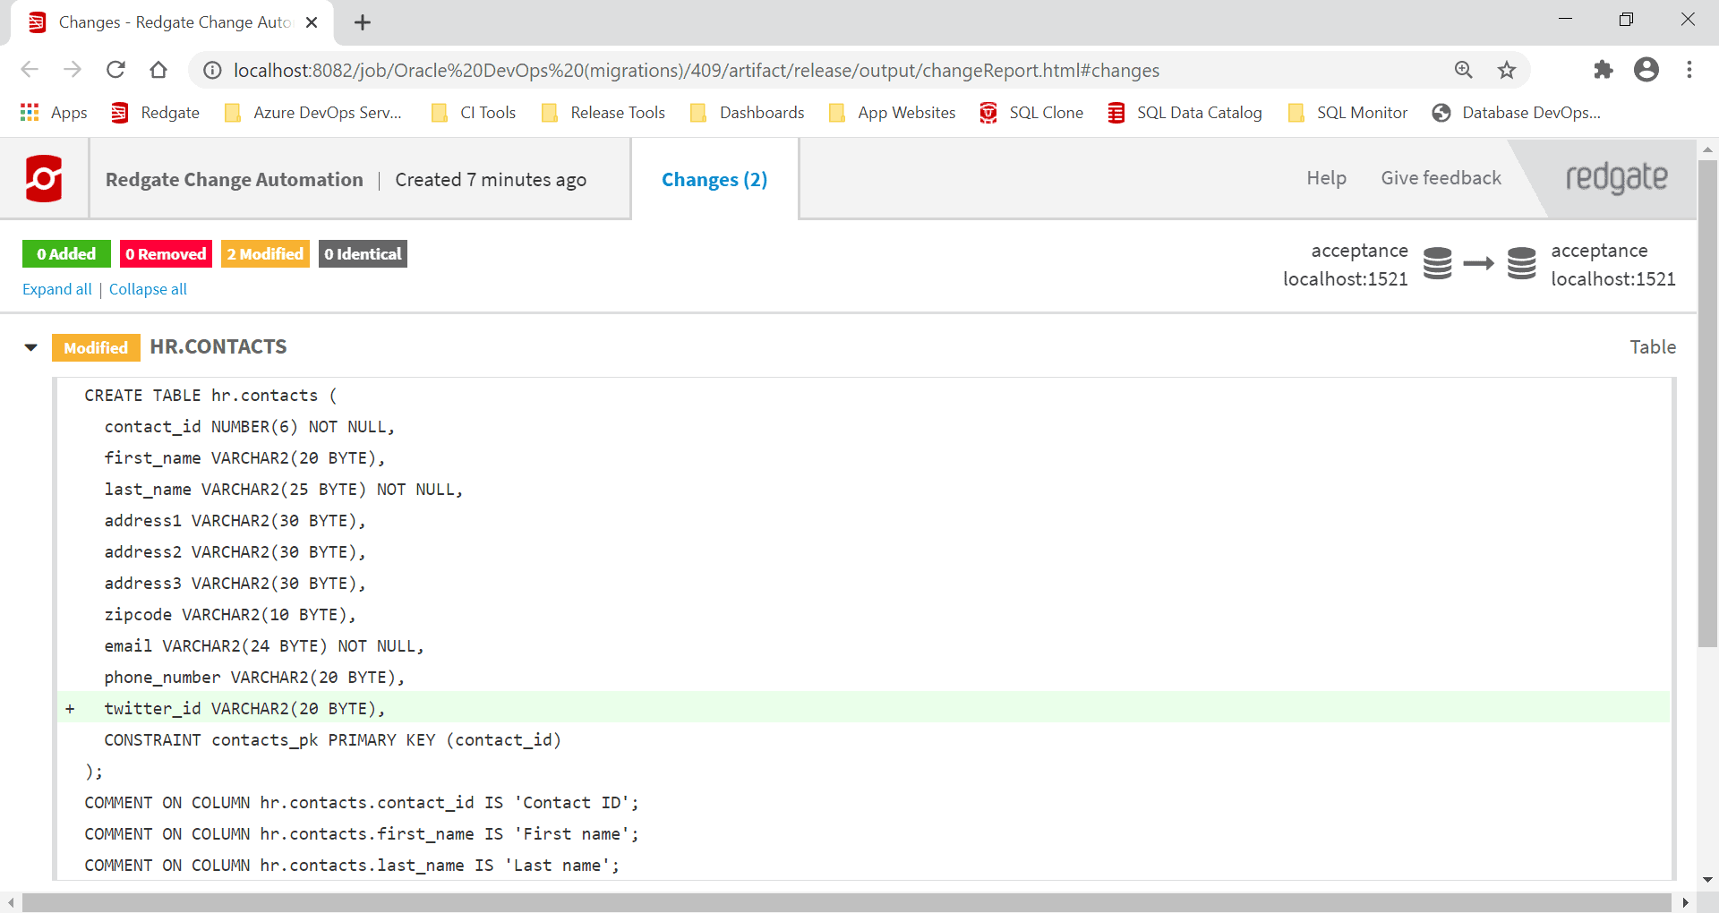
Task: Open the Chrome three-dot menu
Action: pyautogui.click(x=1689, y=70)
